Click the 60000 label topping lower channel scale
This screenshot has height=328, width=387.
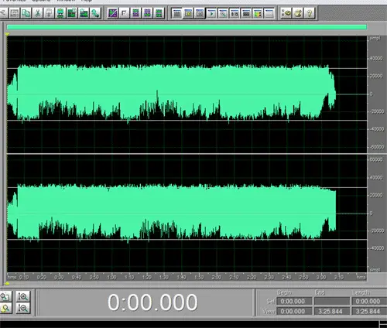[x=376, y=159]
